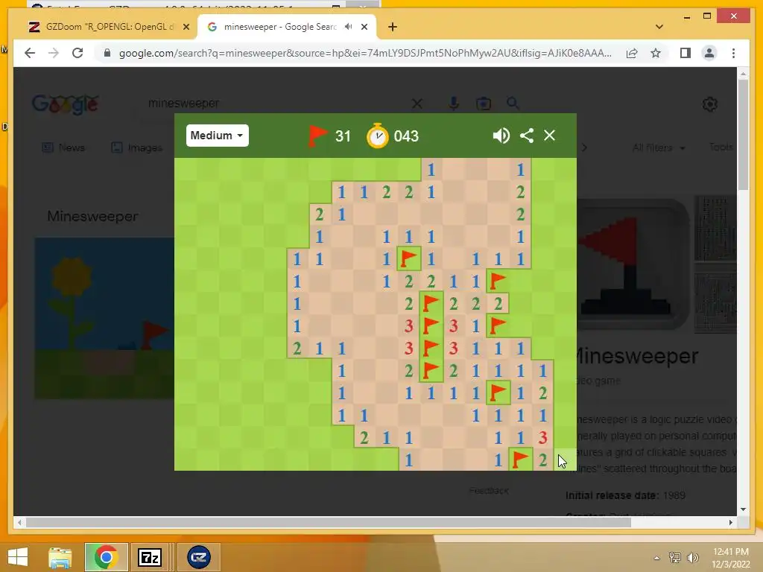Viewport: 763px width, 572px height.
Task: Click the google.com address bar URL
Action: point(365,53)
